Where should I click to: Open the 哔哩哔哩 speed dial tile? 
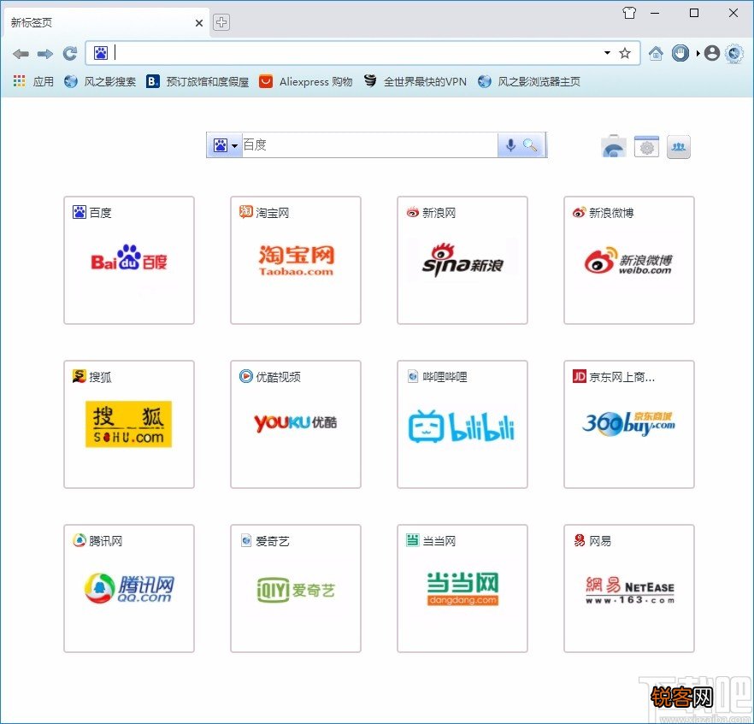point(462,425)
